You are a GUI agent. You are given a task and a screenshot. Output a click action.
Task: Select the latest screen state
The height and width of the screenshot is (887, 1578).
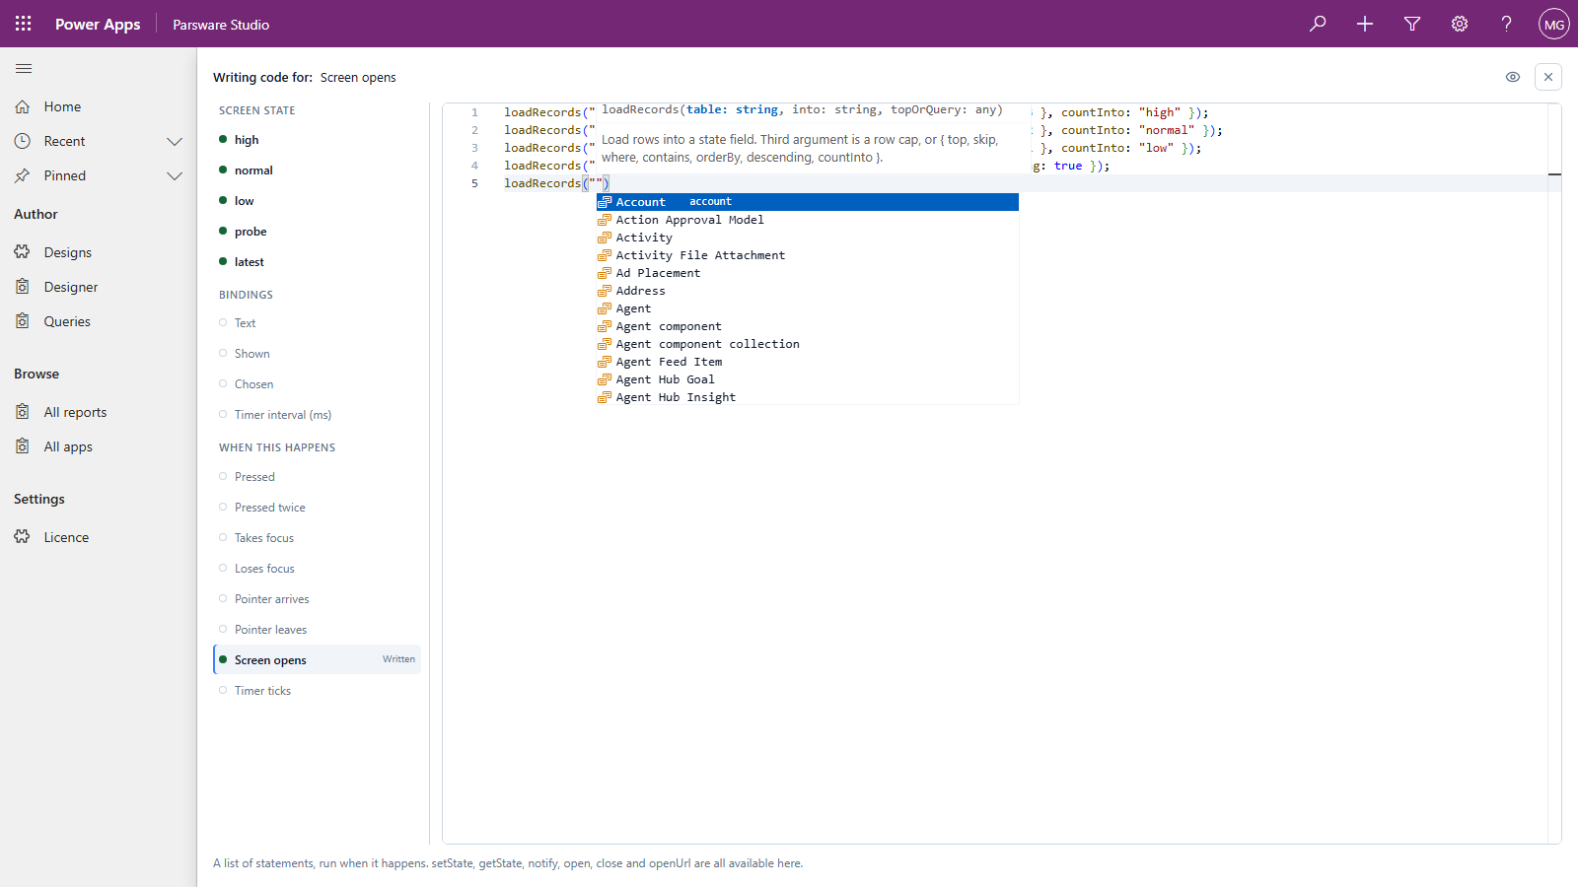tap(317, 262)
